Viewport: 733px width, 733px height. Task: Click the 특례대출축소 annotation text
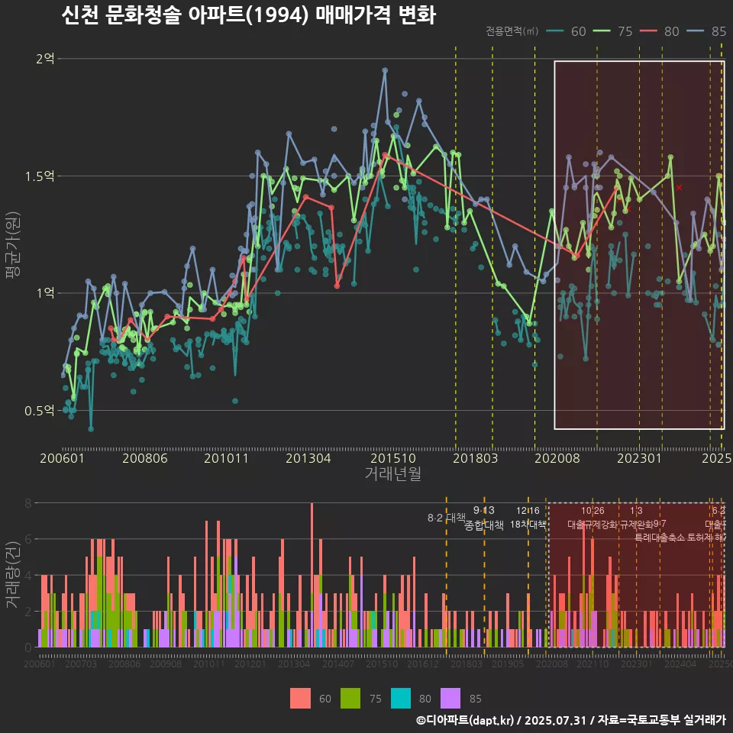click(x=660, y=538)
